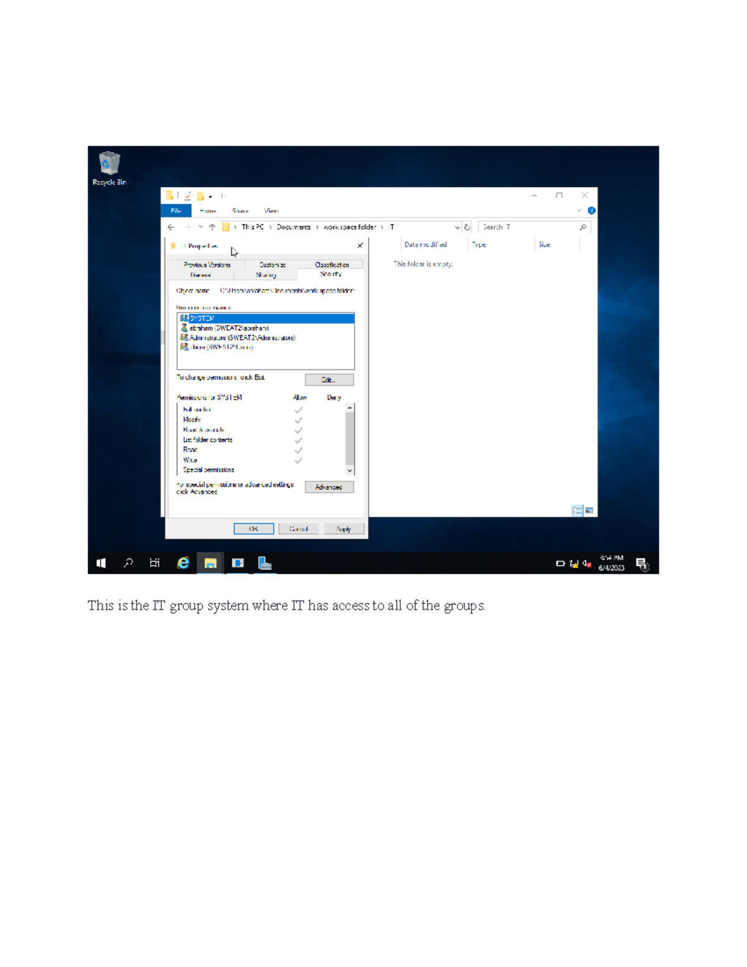
Task: Switch to Details view layout icon
Action: (577, 511)
